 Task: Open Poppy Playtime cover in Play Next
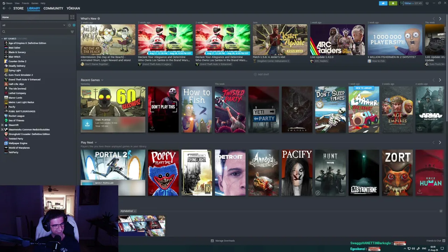[163, 173]
